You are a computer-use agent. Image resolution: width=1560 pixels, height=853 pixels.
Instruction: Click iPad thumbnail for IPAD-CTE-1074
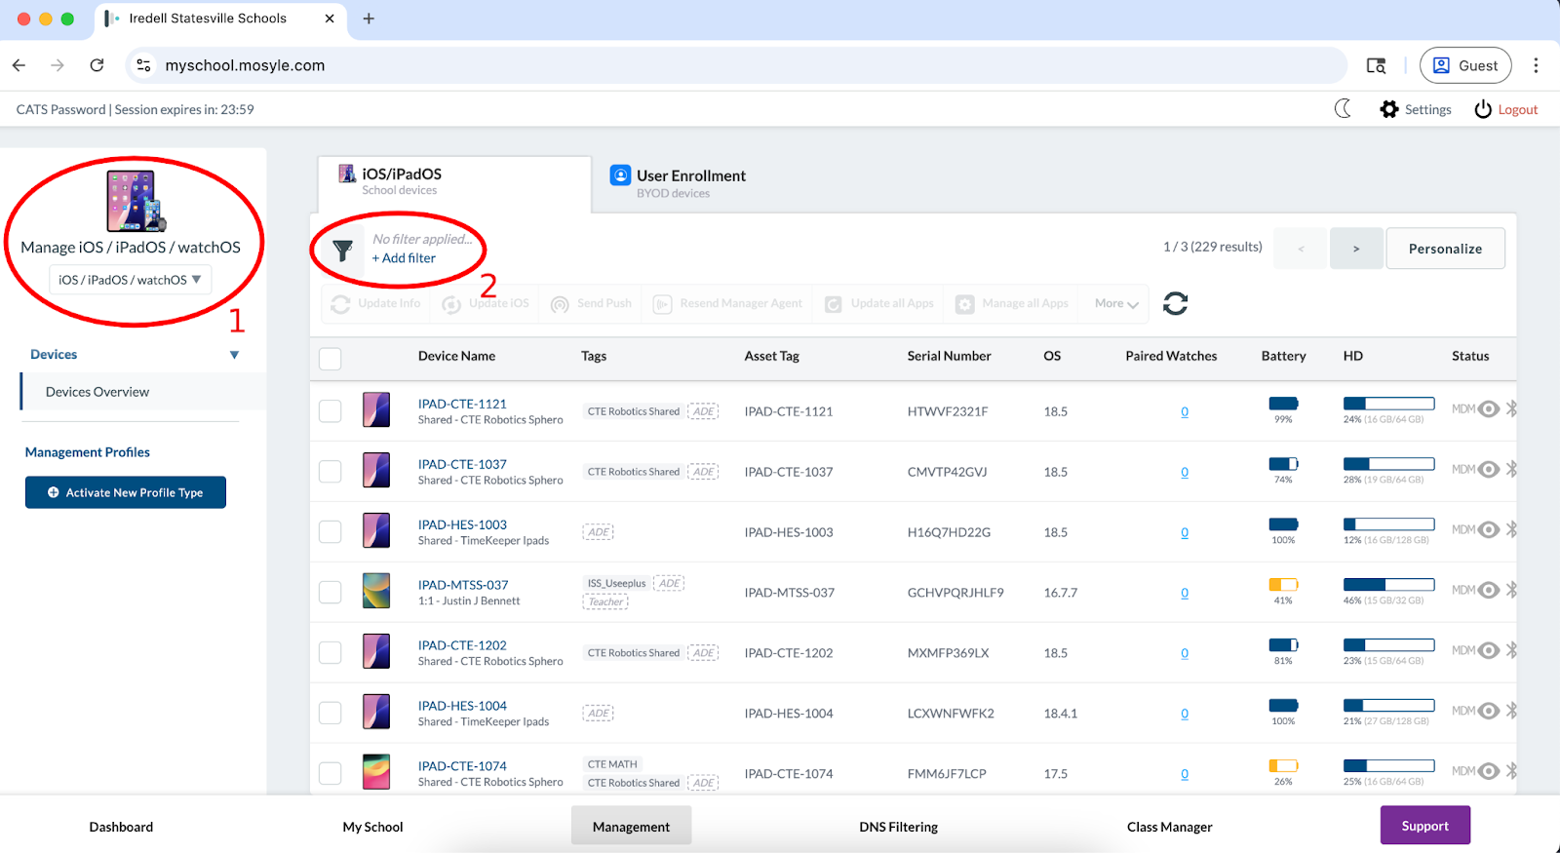tap(376, 772)
